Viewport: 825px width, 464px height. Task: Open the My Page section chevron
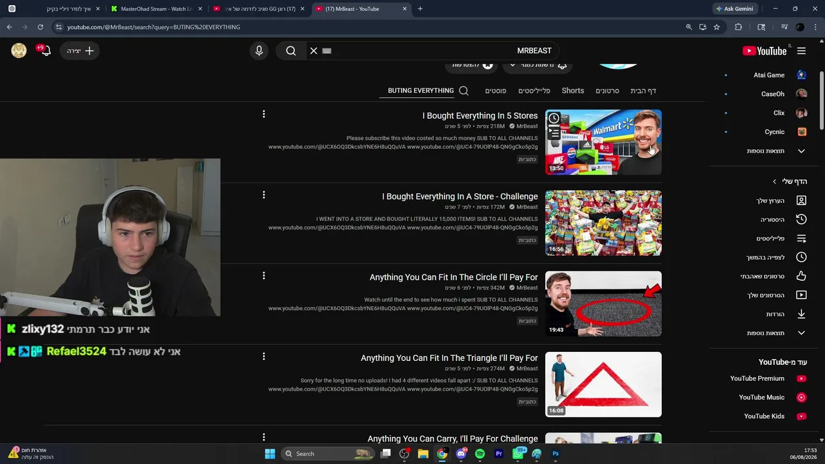(775, 182)
